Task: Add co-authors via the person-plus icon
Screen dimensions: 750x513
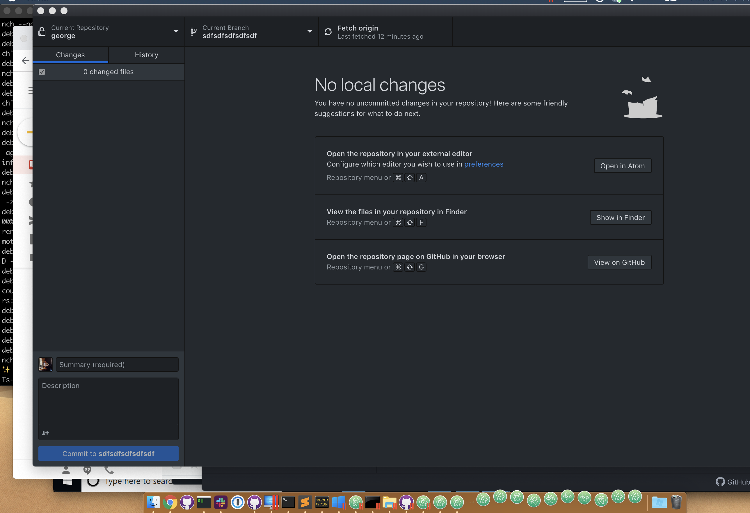Action: (x=45, y=433)
